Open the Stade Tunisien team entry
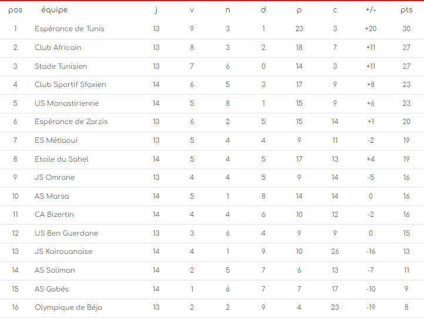Image resolution: width=424 pixels, height=318 pixels. pos(61,66)
